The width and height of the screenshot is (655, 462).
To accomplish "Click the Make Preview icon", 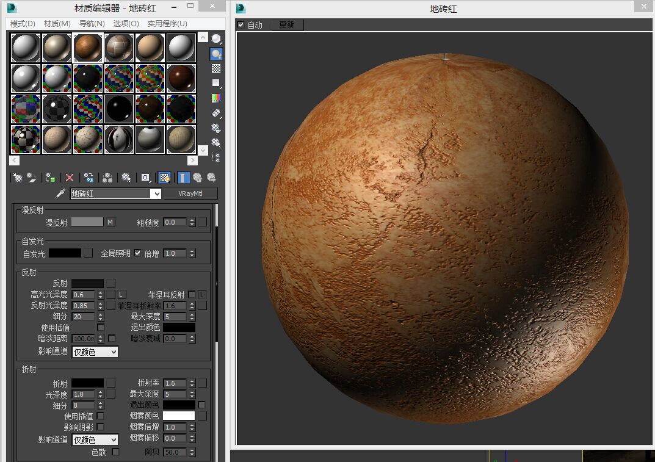I will tap(216, 113).
